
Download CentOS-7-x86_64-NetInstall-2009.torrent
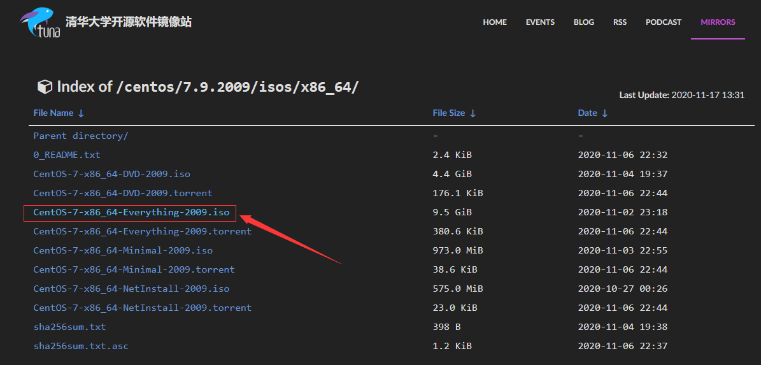[x=142, y=308]
